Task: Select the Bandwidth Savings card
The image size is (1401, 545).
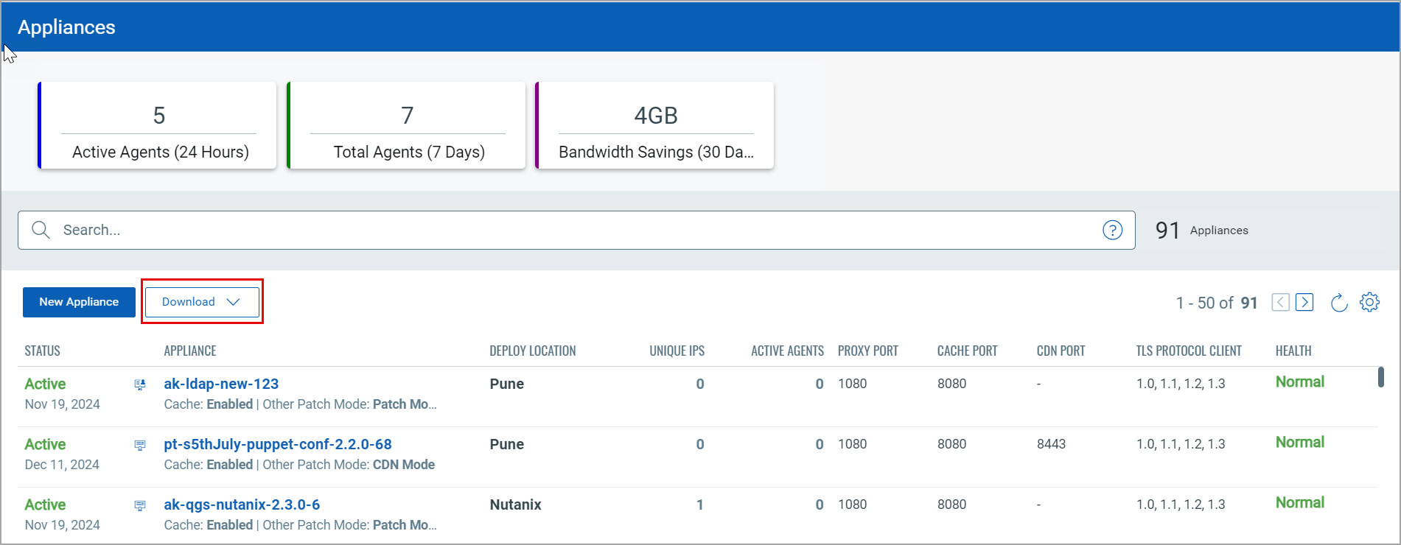Action: coord(655,125)
